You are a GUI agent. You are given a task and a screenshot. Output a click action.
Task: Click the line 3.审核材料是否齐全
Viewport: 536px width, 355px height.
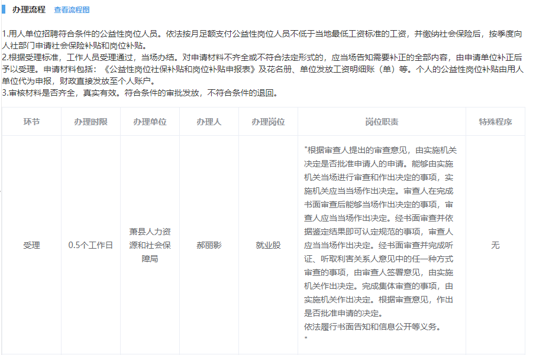point(140,93)
